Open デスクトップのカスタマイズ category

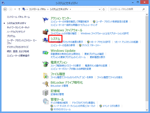pyautogui.click(x=18, y=47)
